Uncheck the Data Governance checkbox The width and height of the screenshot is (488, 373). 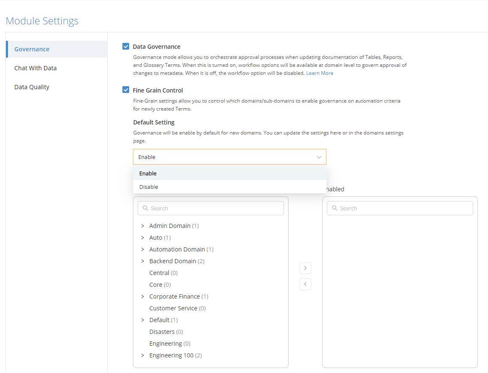126,46
